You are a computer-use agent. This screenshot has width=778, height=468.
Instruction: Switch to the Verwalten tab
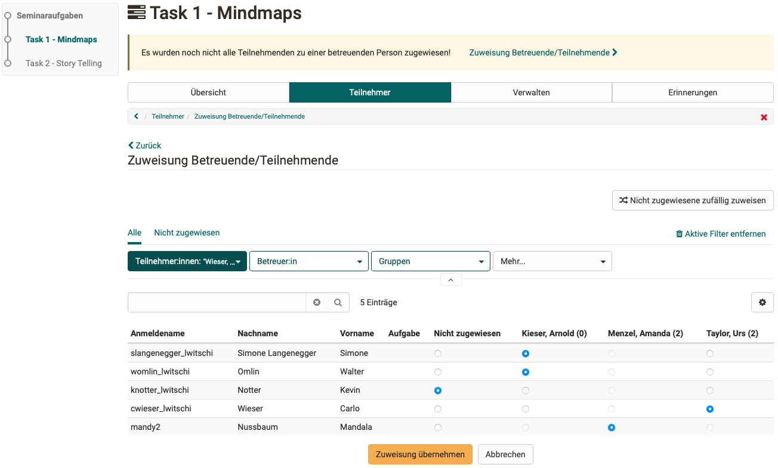pos(531,92)
